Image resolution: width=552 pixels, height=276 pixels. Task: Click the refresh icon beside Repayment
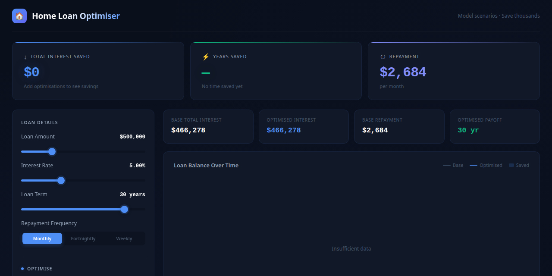click(383, 57)
